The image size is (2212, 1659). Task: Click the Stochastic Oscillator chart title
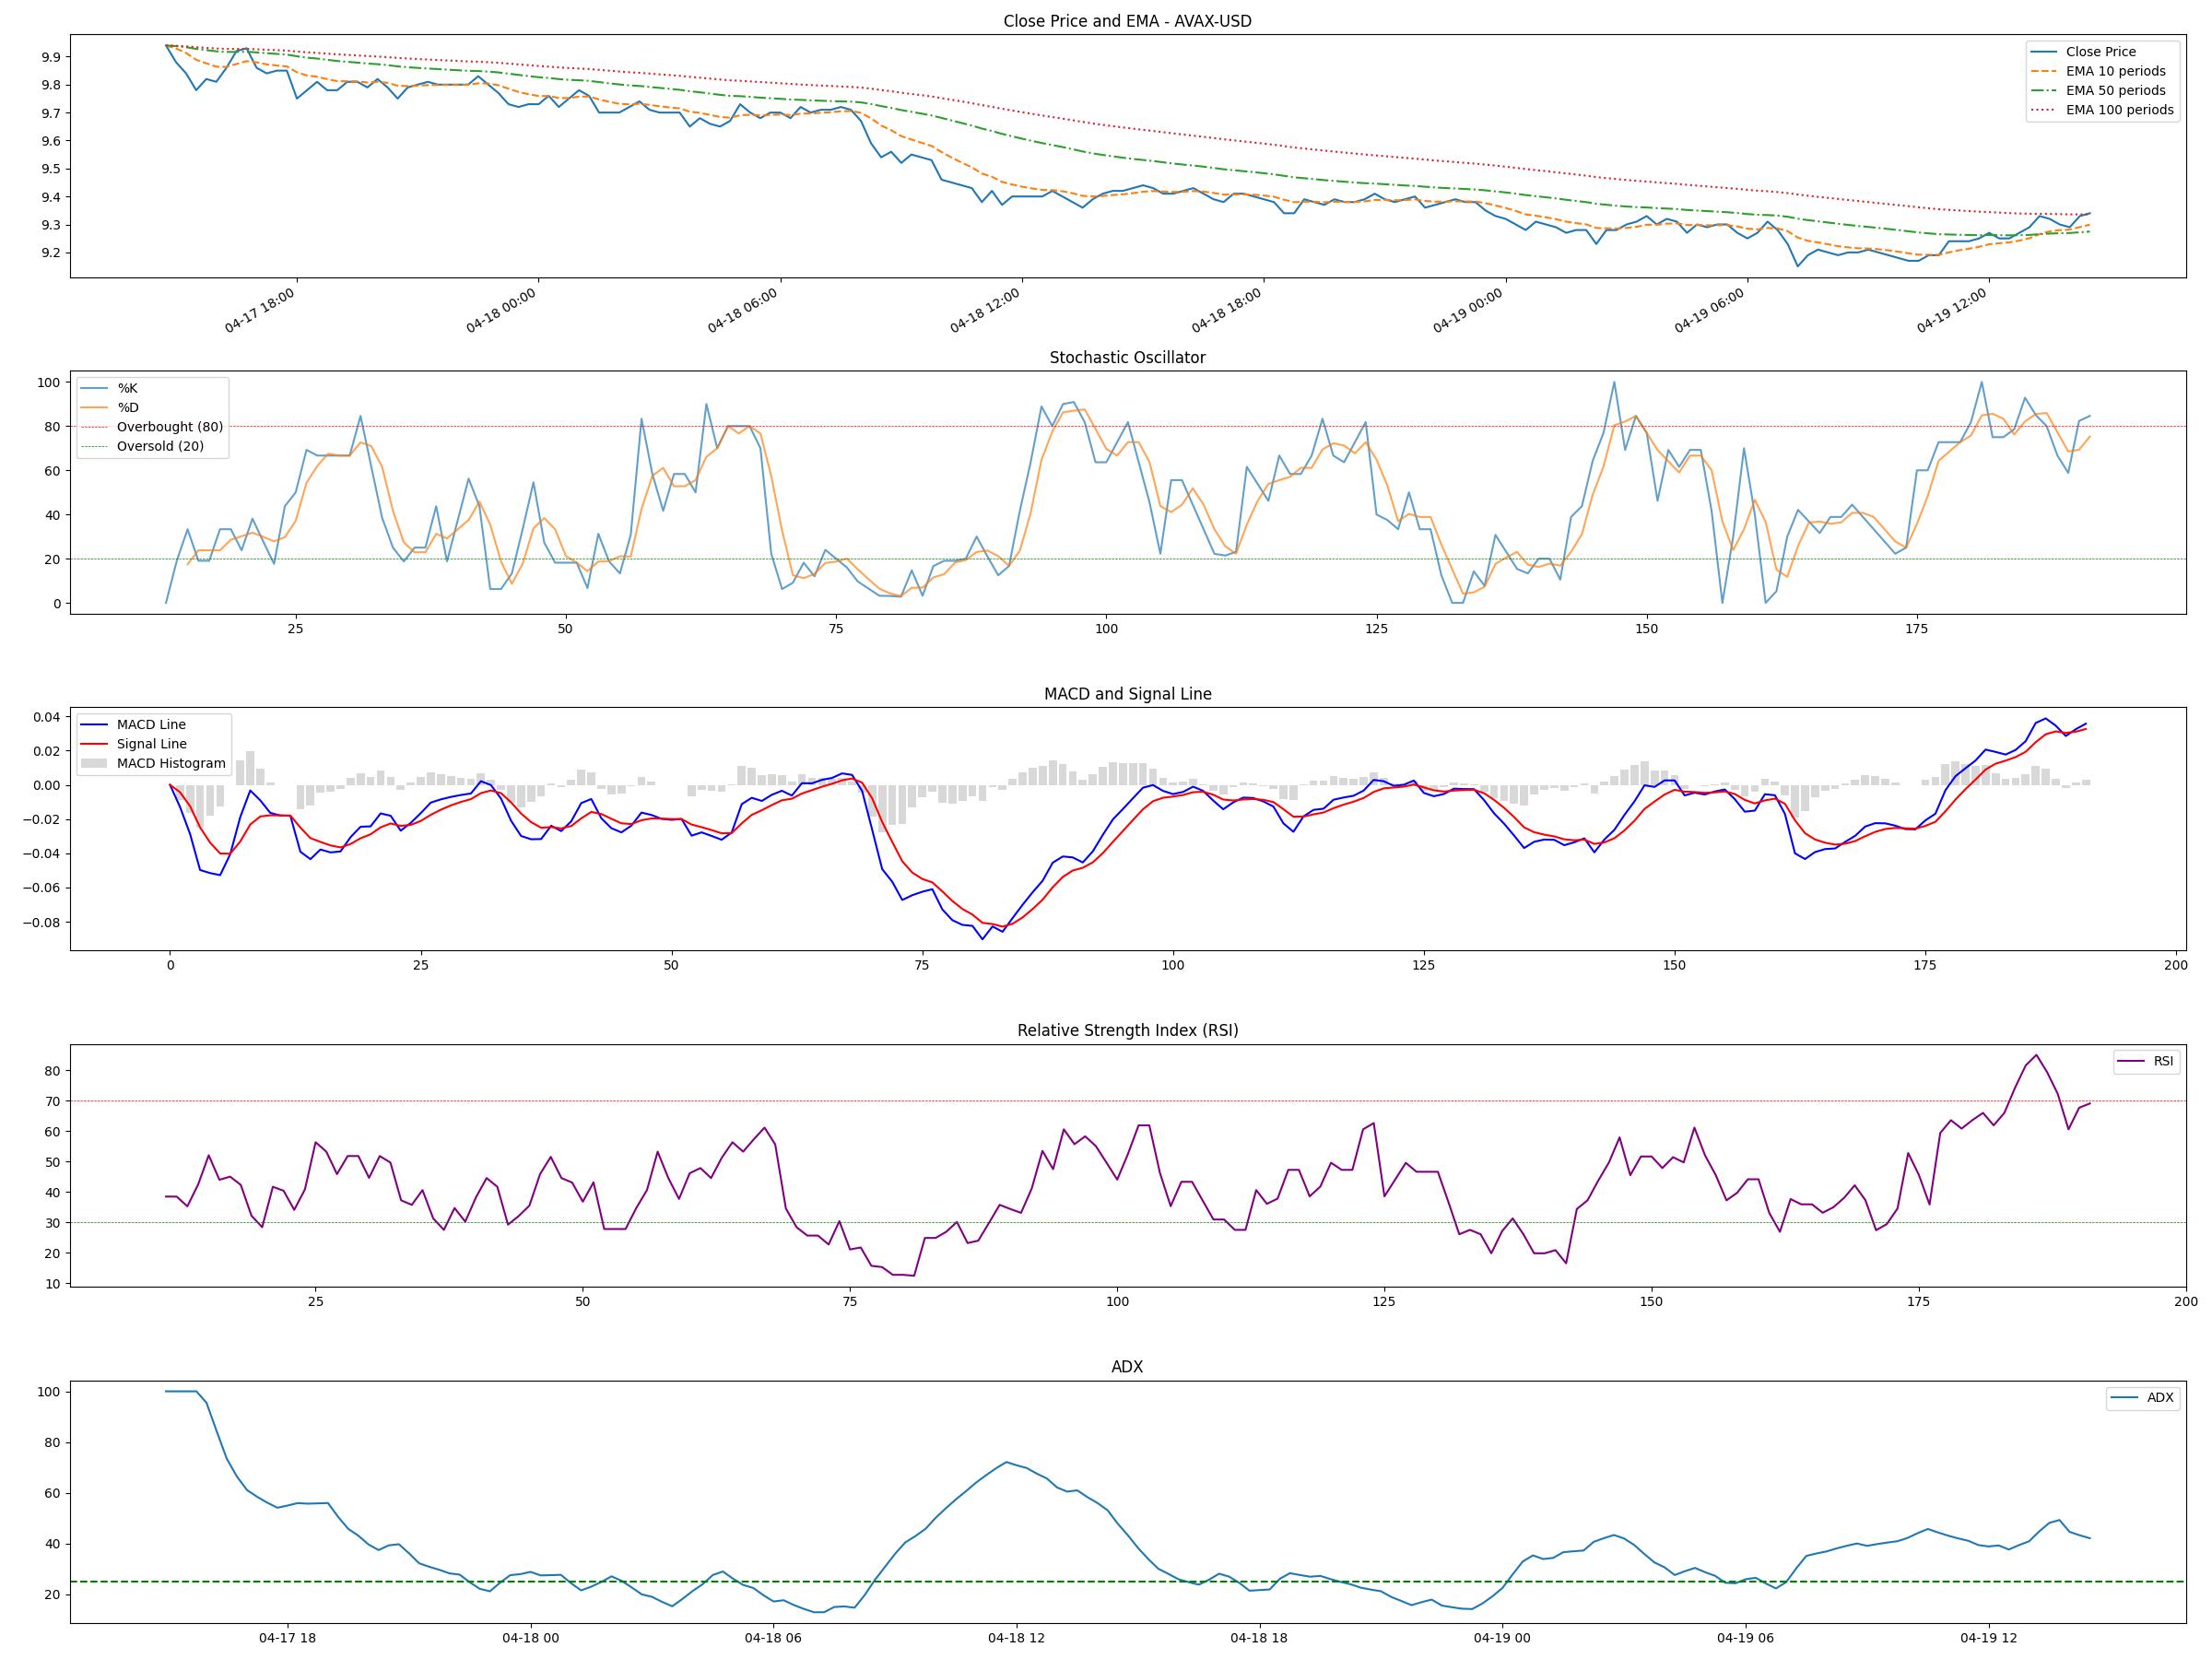coord(1127,358)
